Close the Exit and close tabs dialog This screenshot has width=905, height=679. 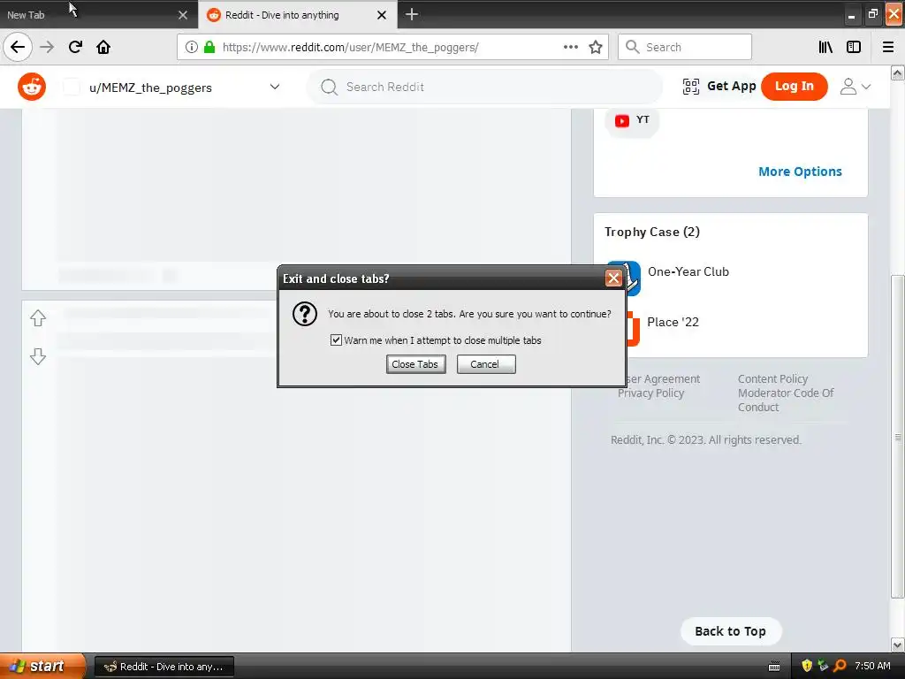[613, 278]
